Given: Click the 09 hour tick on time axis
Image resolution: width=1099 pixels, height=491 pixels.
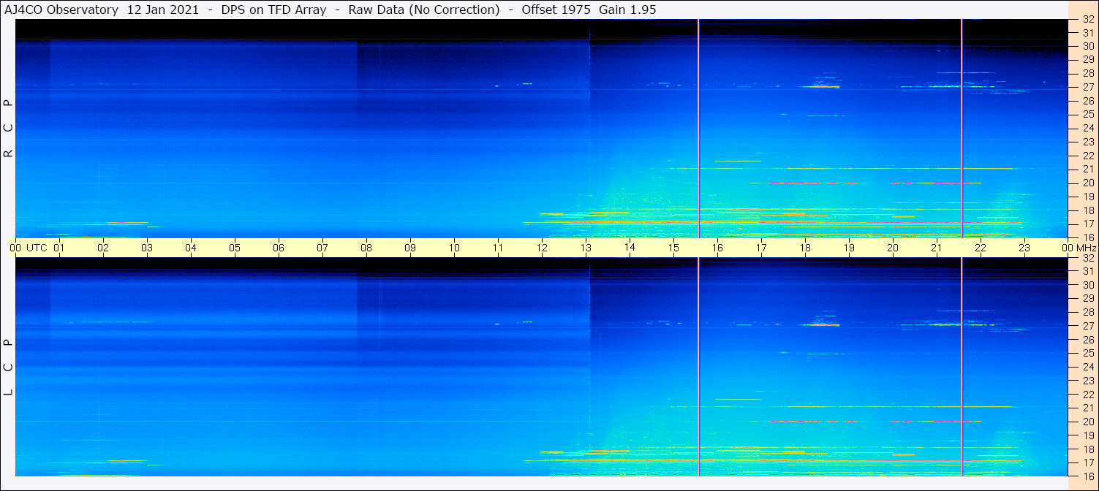Looking at the screenshot, I should tap(410, 248).
